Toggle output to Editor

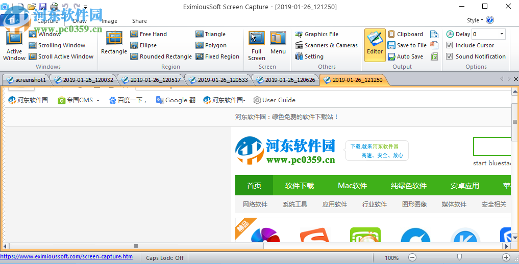click(x=375, y=45)
